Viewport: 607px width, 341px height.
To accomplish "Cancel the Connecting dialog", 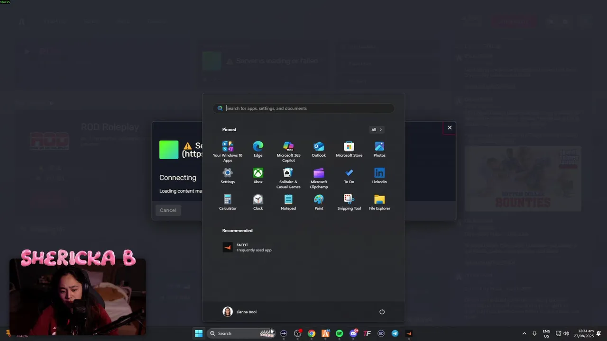I will [168, 210].
